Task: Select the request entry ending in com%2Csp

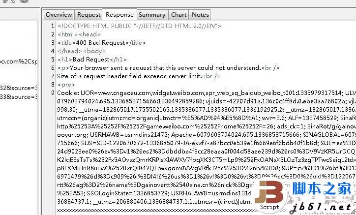Action: coord(19,61)
